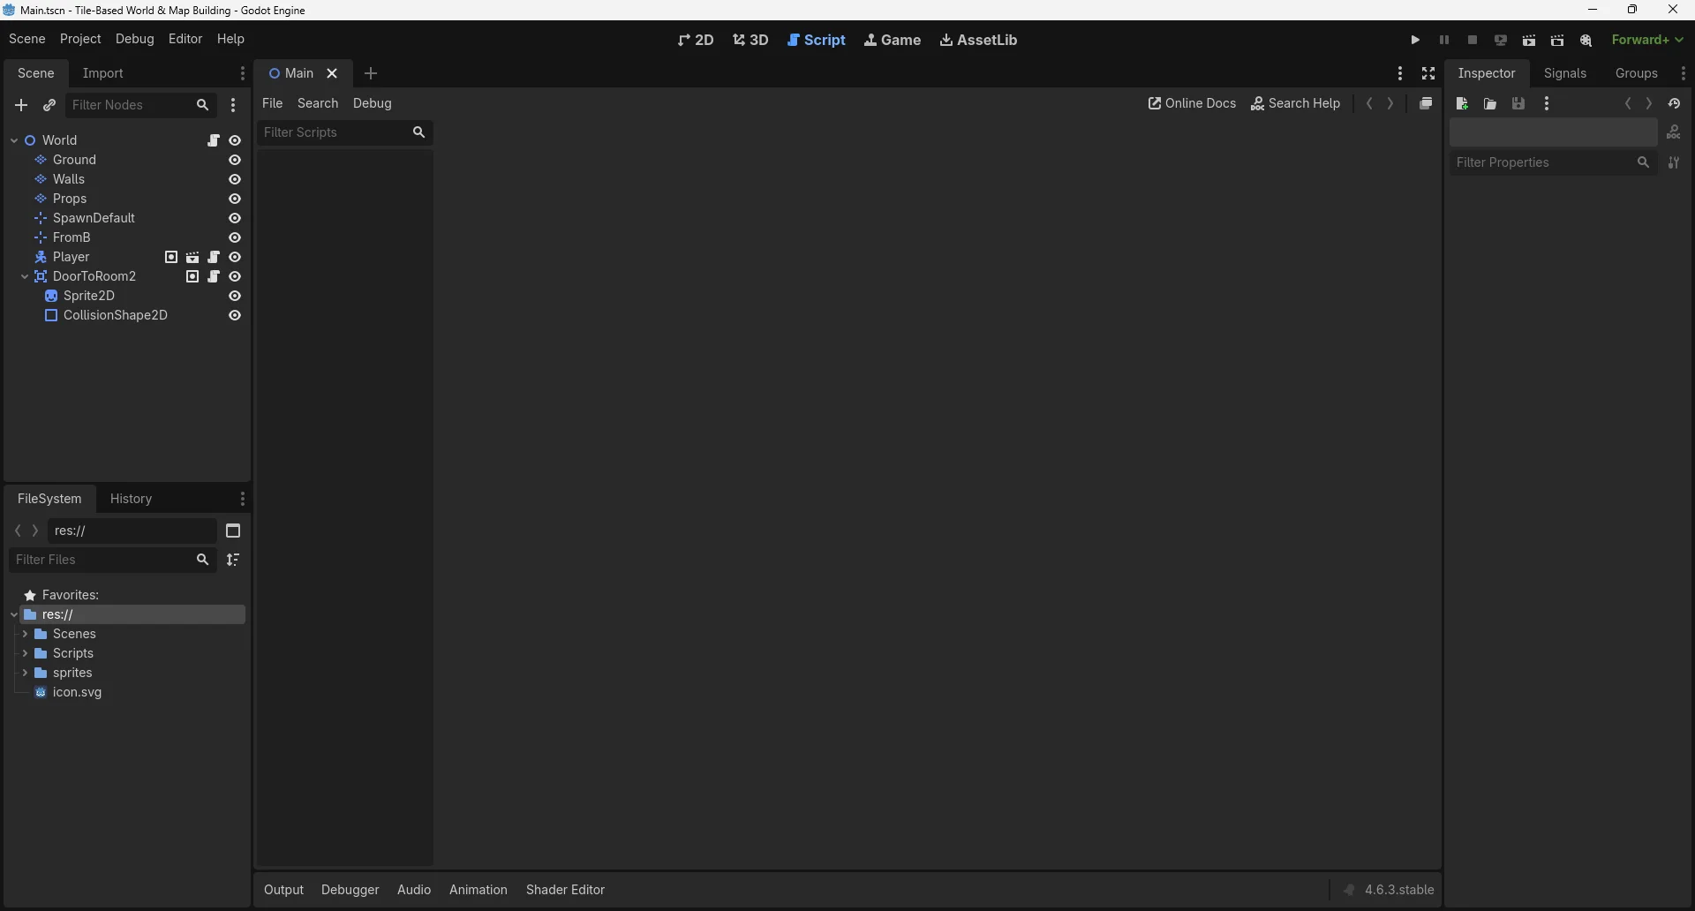
Task: Open the property tools menu in Inspector
Action: point(1674,162)
